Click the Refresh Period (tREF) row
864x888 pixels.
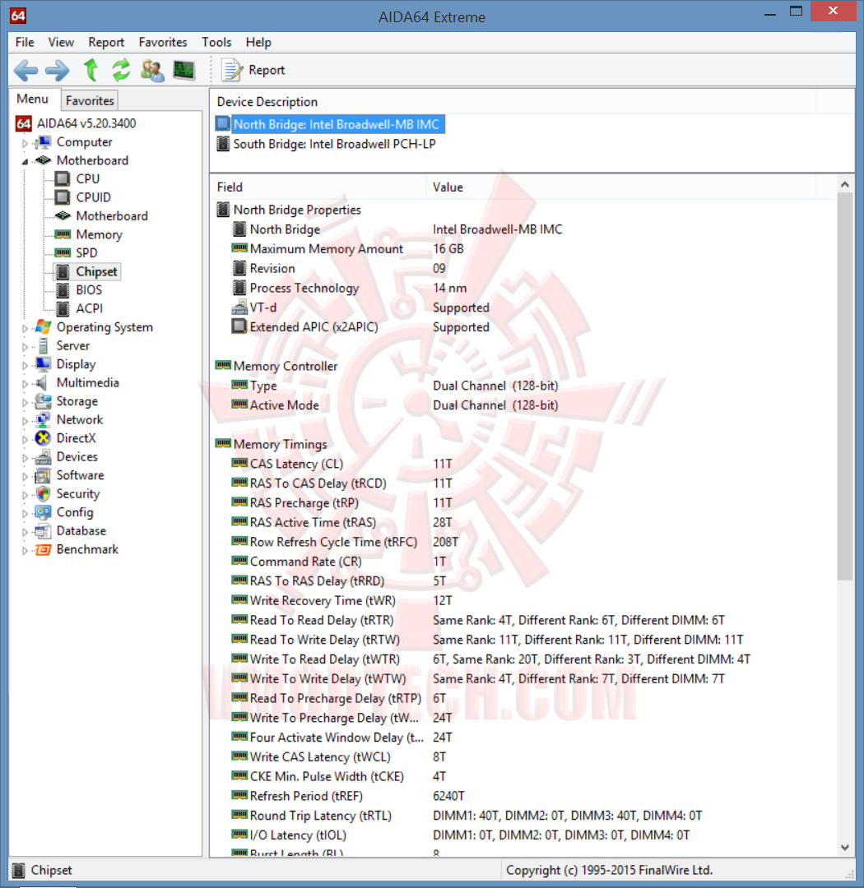pos(523,796)
